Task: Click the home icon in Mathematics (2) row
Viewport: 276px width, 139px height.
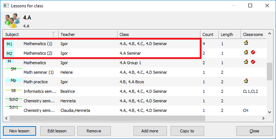Action: click(x=246, y=52)
